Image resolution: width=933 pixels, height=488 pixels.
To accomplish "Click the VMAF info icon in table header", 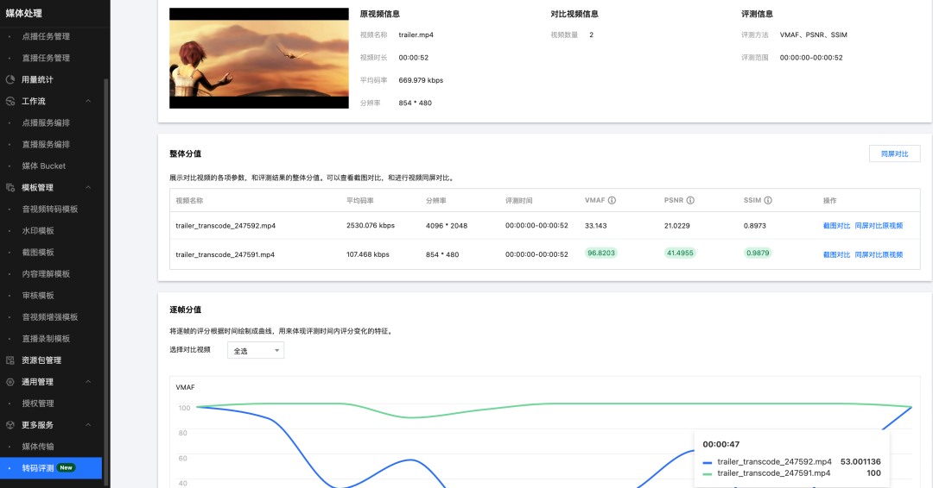I will click(612, 201).
